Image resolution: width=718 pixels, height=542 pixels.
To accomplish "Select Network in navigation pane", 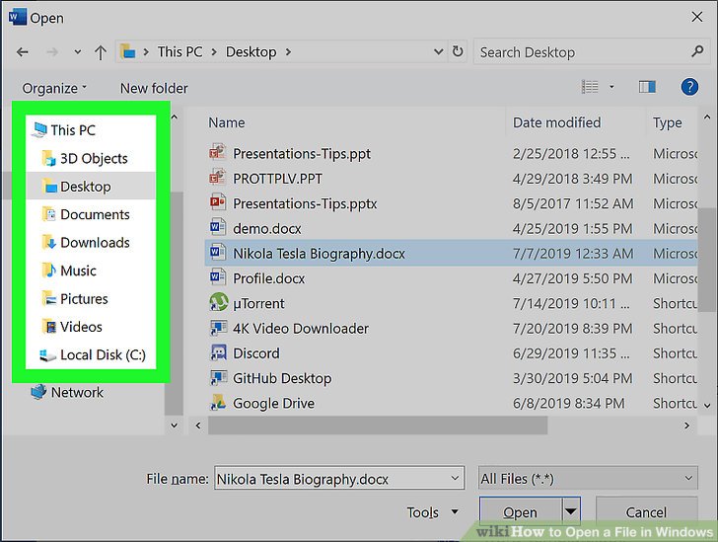I will click(x=67, y=393).
